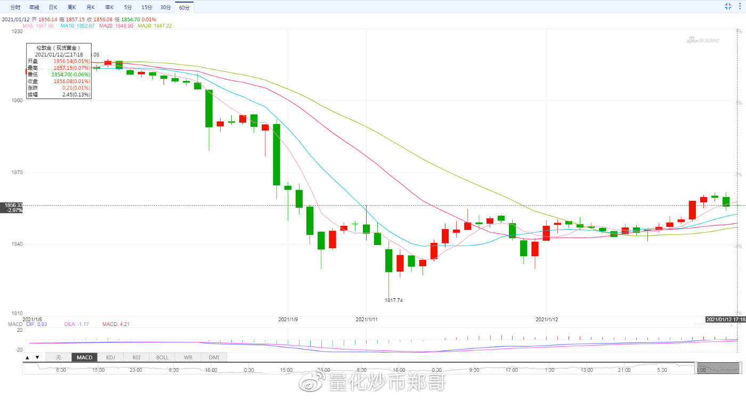Select the DMI indicator
Image resolution: width=746 pixels, height=400 pixels.
[214, 357]
